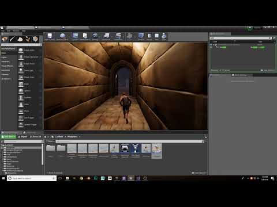This screenshot has width=277, height=207.
Task: Pause the running game simulation
Action: [x=149, y=37]
